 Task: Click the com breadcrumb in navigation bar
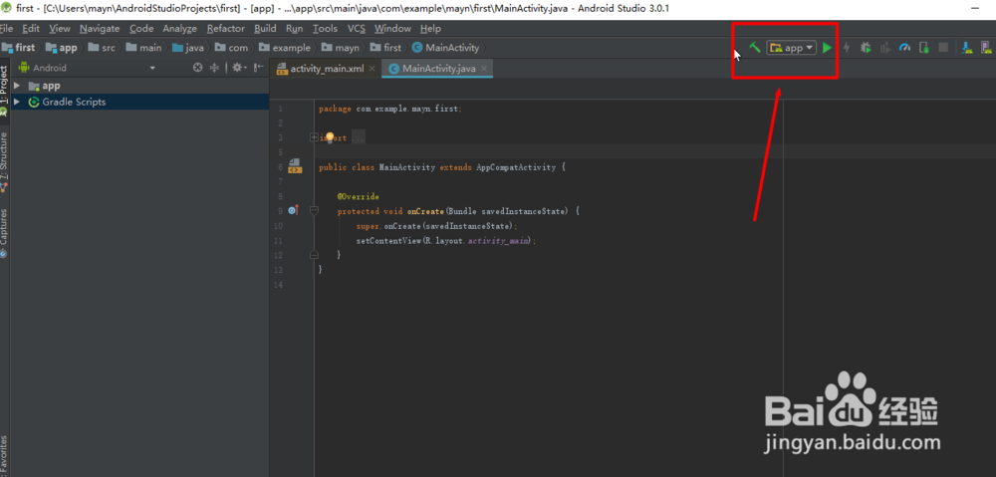click(x=232, y=48)
